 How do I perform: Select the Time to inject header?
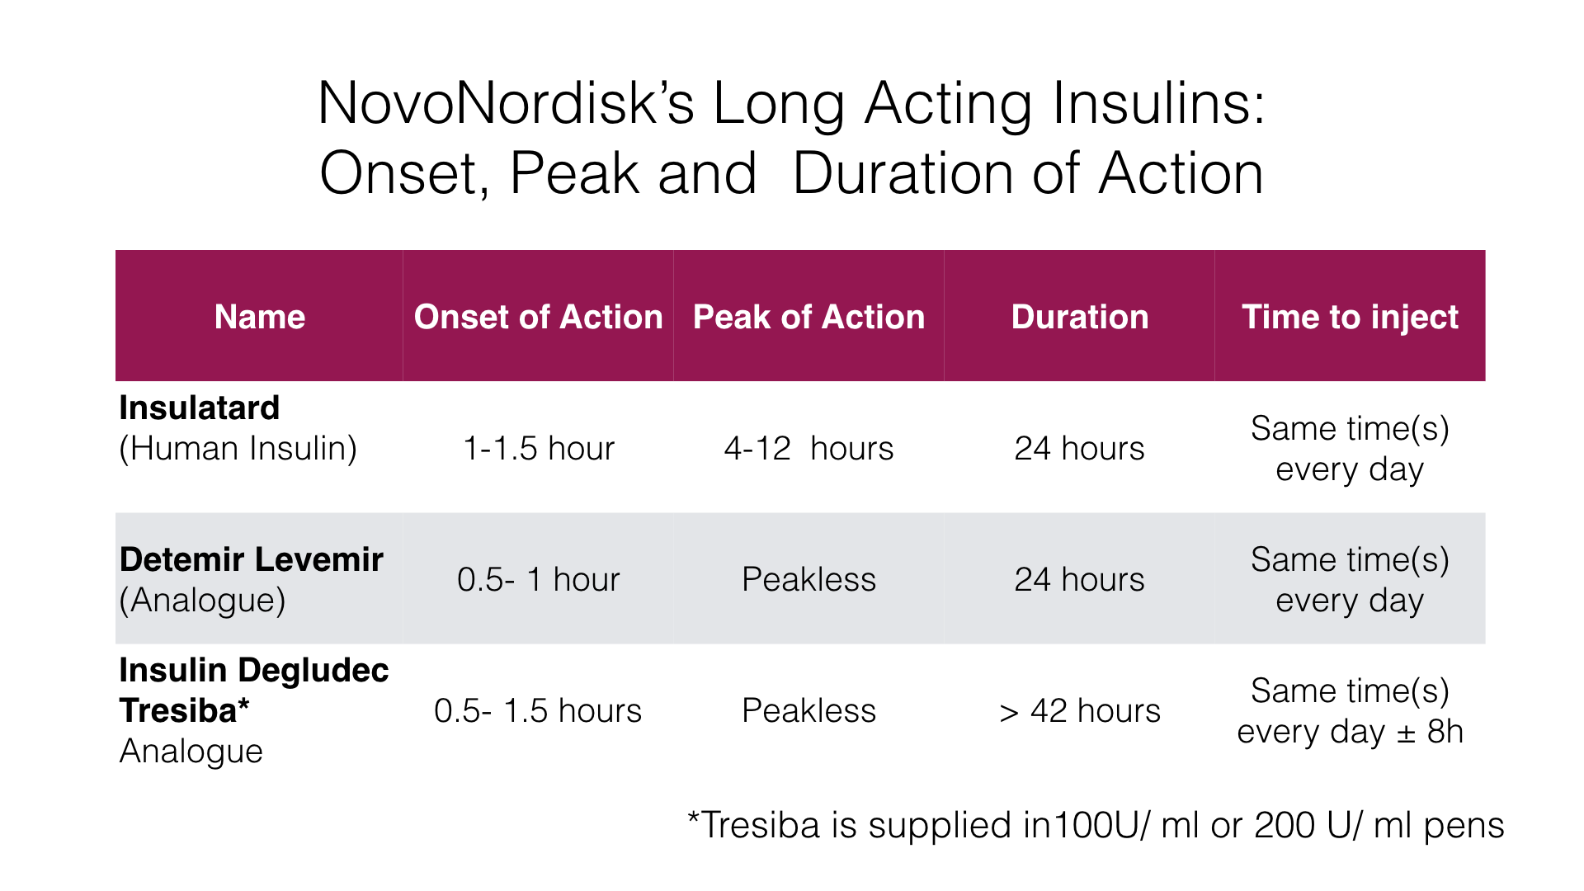(x=1350, y=317)
